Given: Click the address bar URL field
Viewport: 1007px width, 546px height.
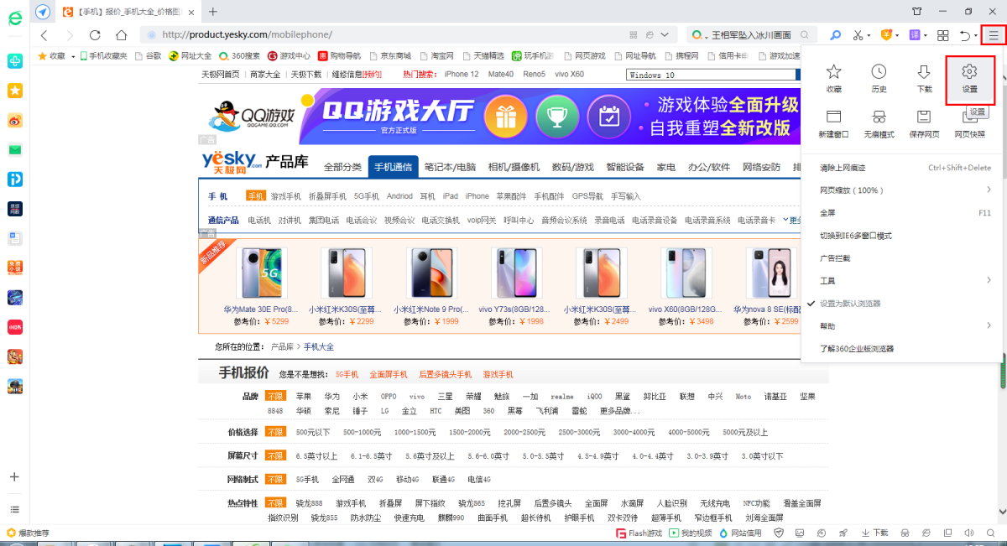Looking at the screenshot, I should [x=378, y=34].
